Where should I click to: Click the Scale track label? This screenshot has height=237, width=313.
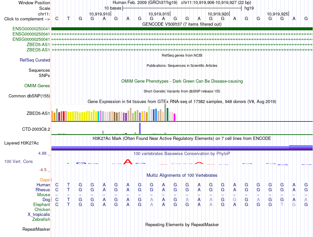coord(44,8)
